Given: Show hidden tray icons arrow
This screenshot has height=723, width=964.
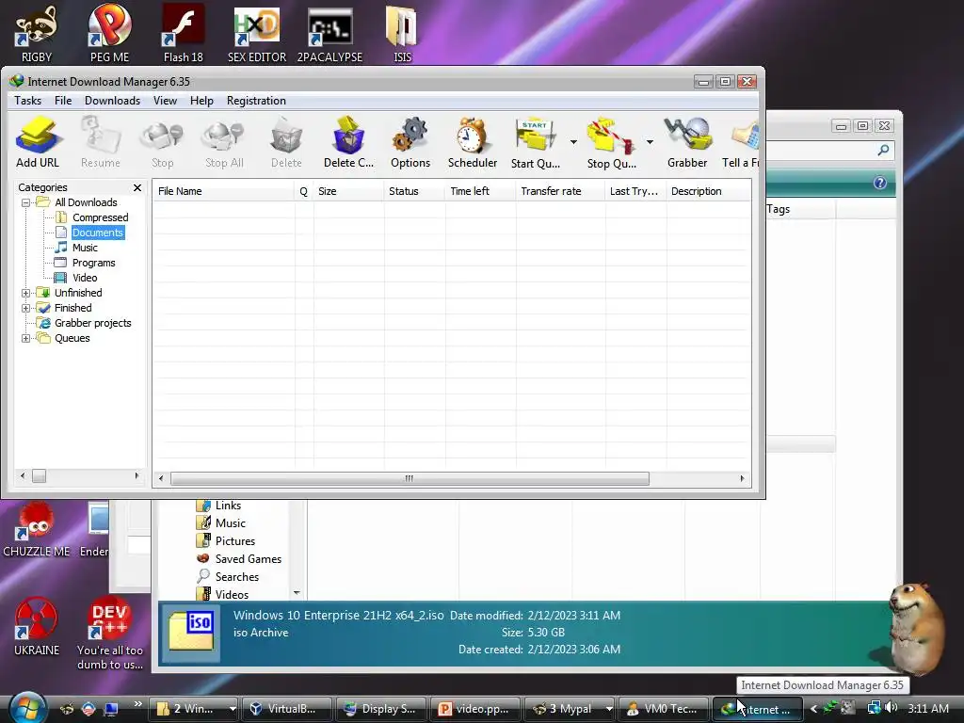Looking at the screenshot, I should [813, 709].
